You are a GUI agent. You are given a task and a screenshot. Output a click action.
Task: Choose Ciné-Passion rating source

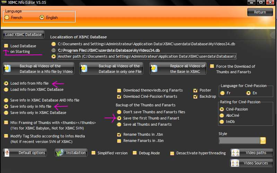point(222,109)
